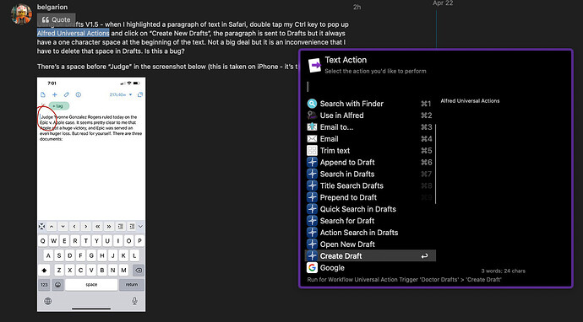Image resolution: width=583 pixels, height=322 pixels.
Task: Click the Alfred action list scrollbar
Action: [x=435, y=164]
